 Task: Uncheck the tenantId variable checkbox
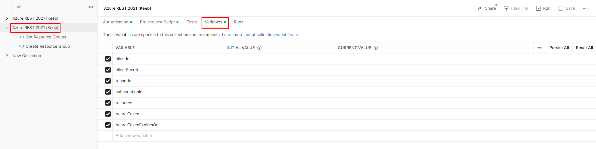pyautogui.click(x=108, y=81)
